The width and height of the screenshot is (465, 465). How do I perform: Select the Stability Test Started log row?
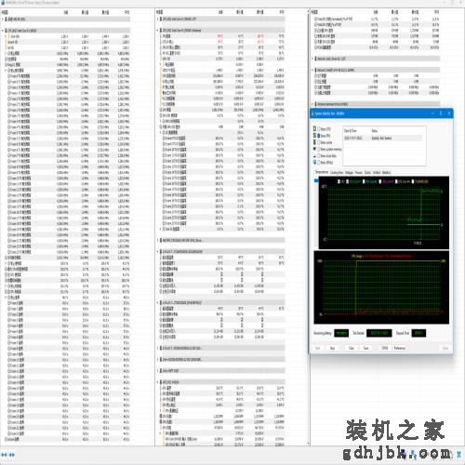[x=383, y=138]
